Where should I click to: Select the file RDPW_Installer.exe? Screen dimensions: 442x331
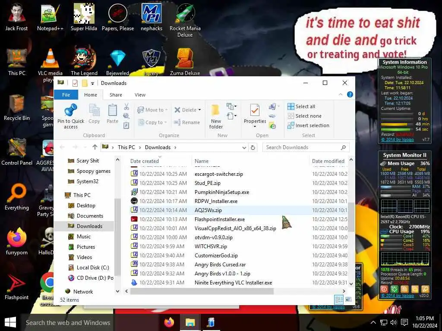pyautogui.click(x=216, y=201)
